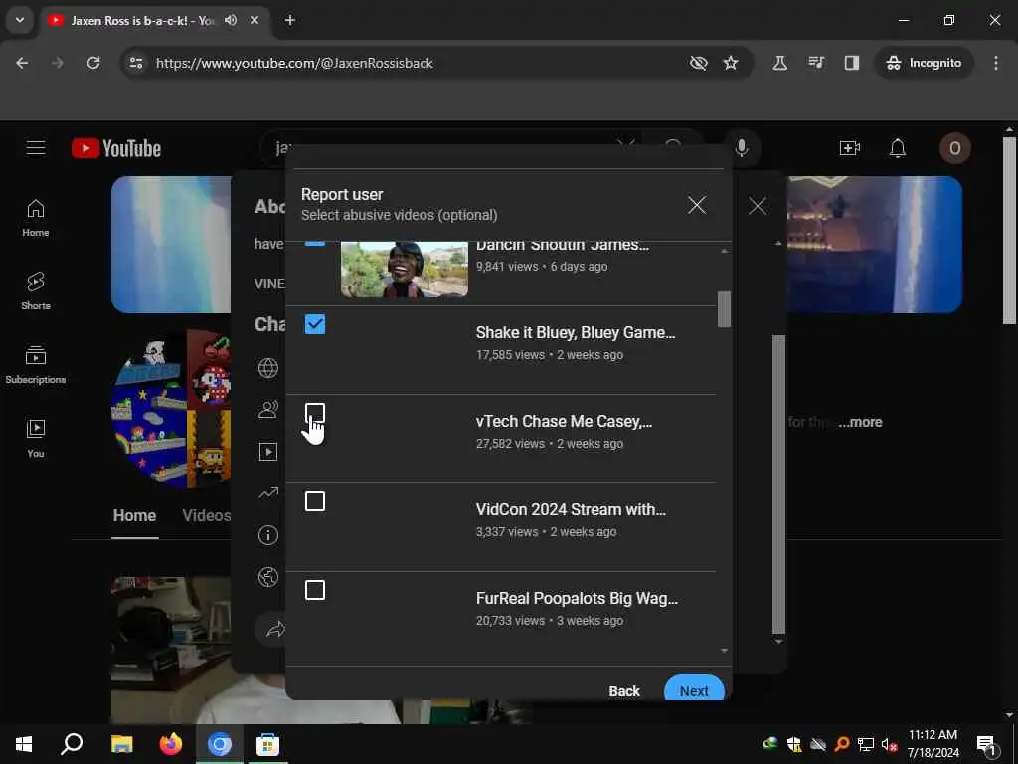
Task: Click the subscribers icon in About panel
Action: [x=268, y=409]
